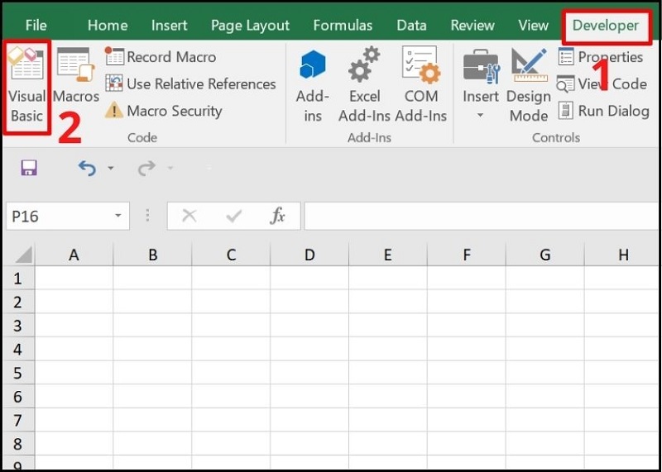Open COM Add-Ins dialog

[420, 87]
